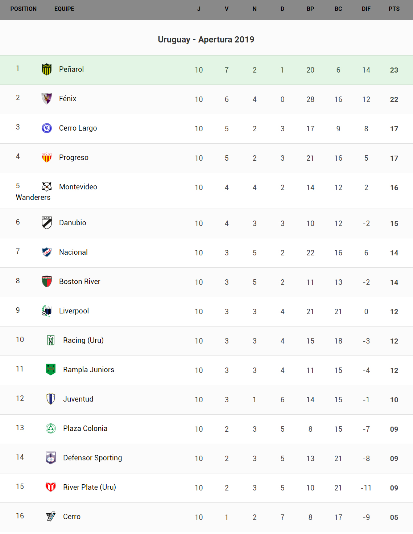Click the DIF column header
The image size is (413, 534).
[x=366, y=9]
